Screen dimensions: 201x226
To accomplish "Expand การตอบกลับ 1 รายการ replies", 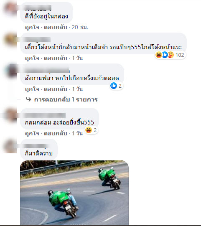I will pyautogui.click(x=66, y=99).
